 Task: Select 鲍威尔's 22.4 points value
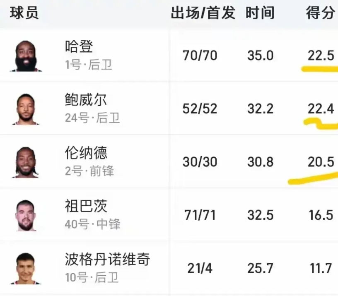pyautogui.click(x=321, y=109)
